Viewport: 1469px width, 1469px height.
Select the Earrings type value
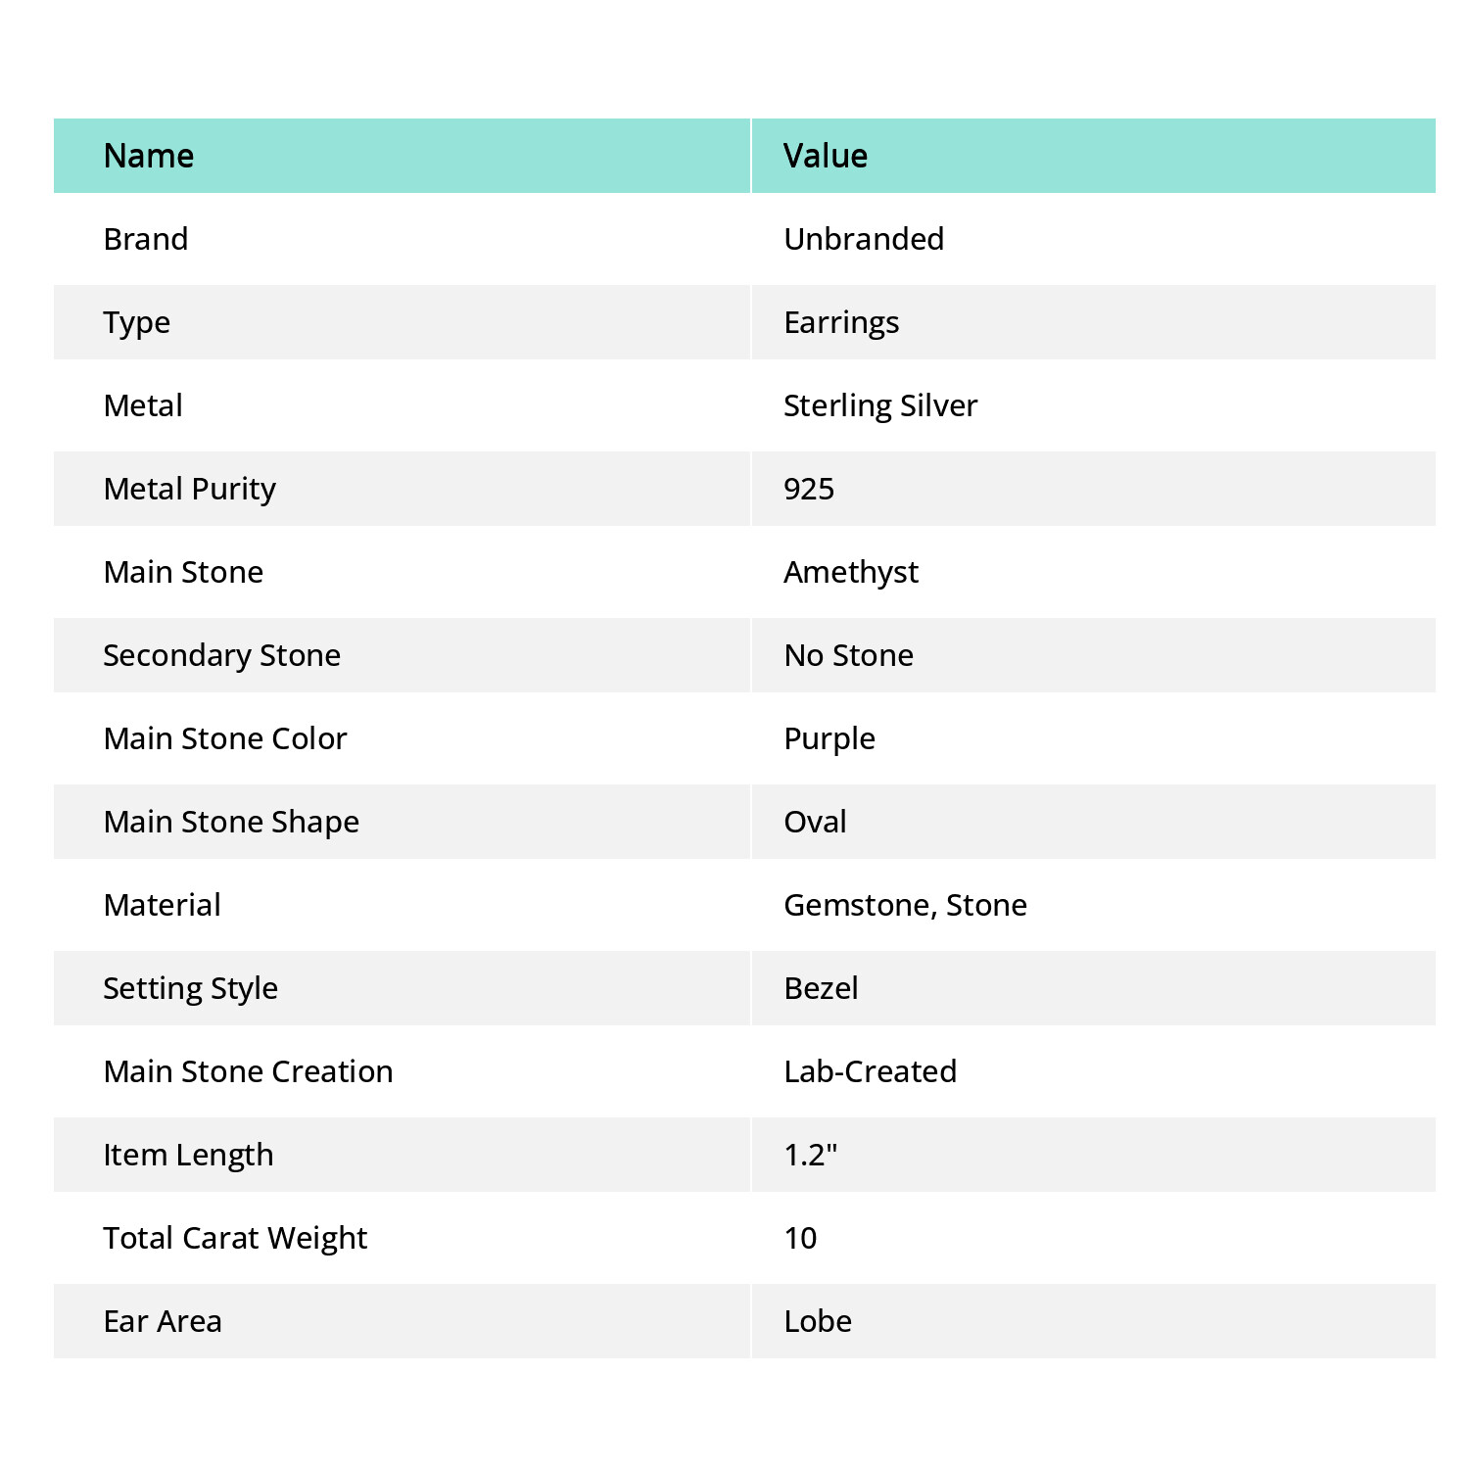pos(841,323)
